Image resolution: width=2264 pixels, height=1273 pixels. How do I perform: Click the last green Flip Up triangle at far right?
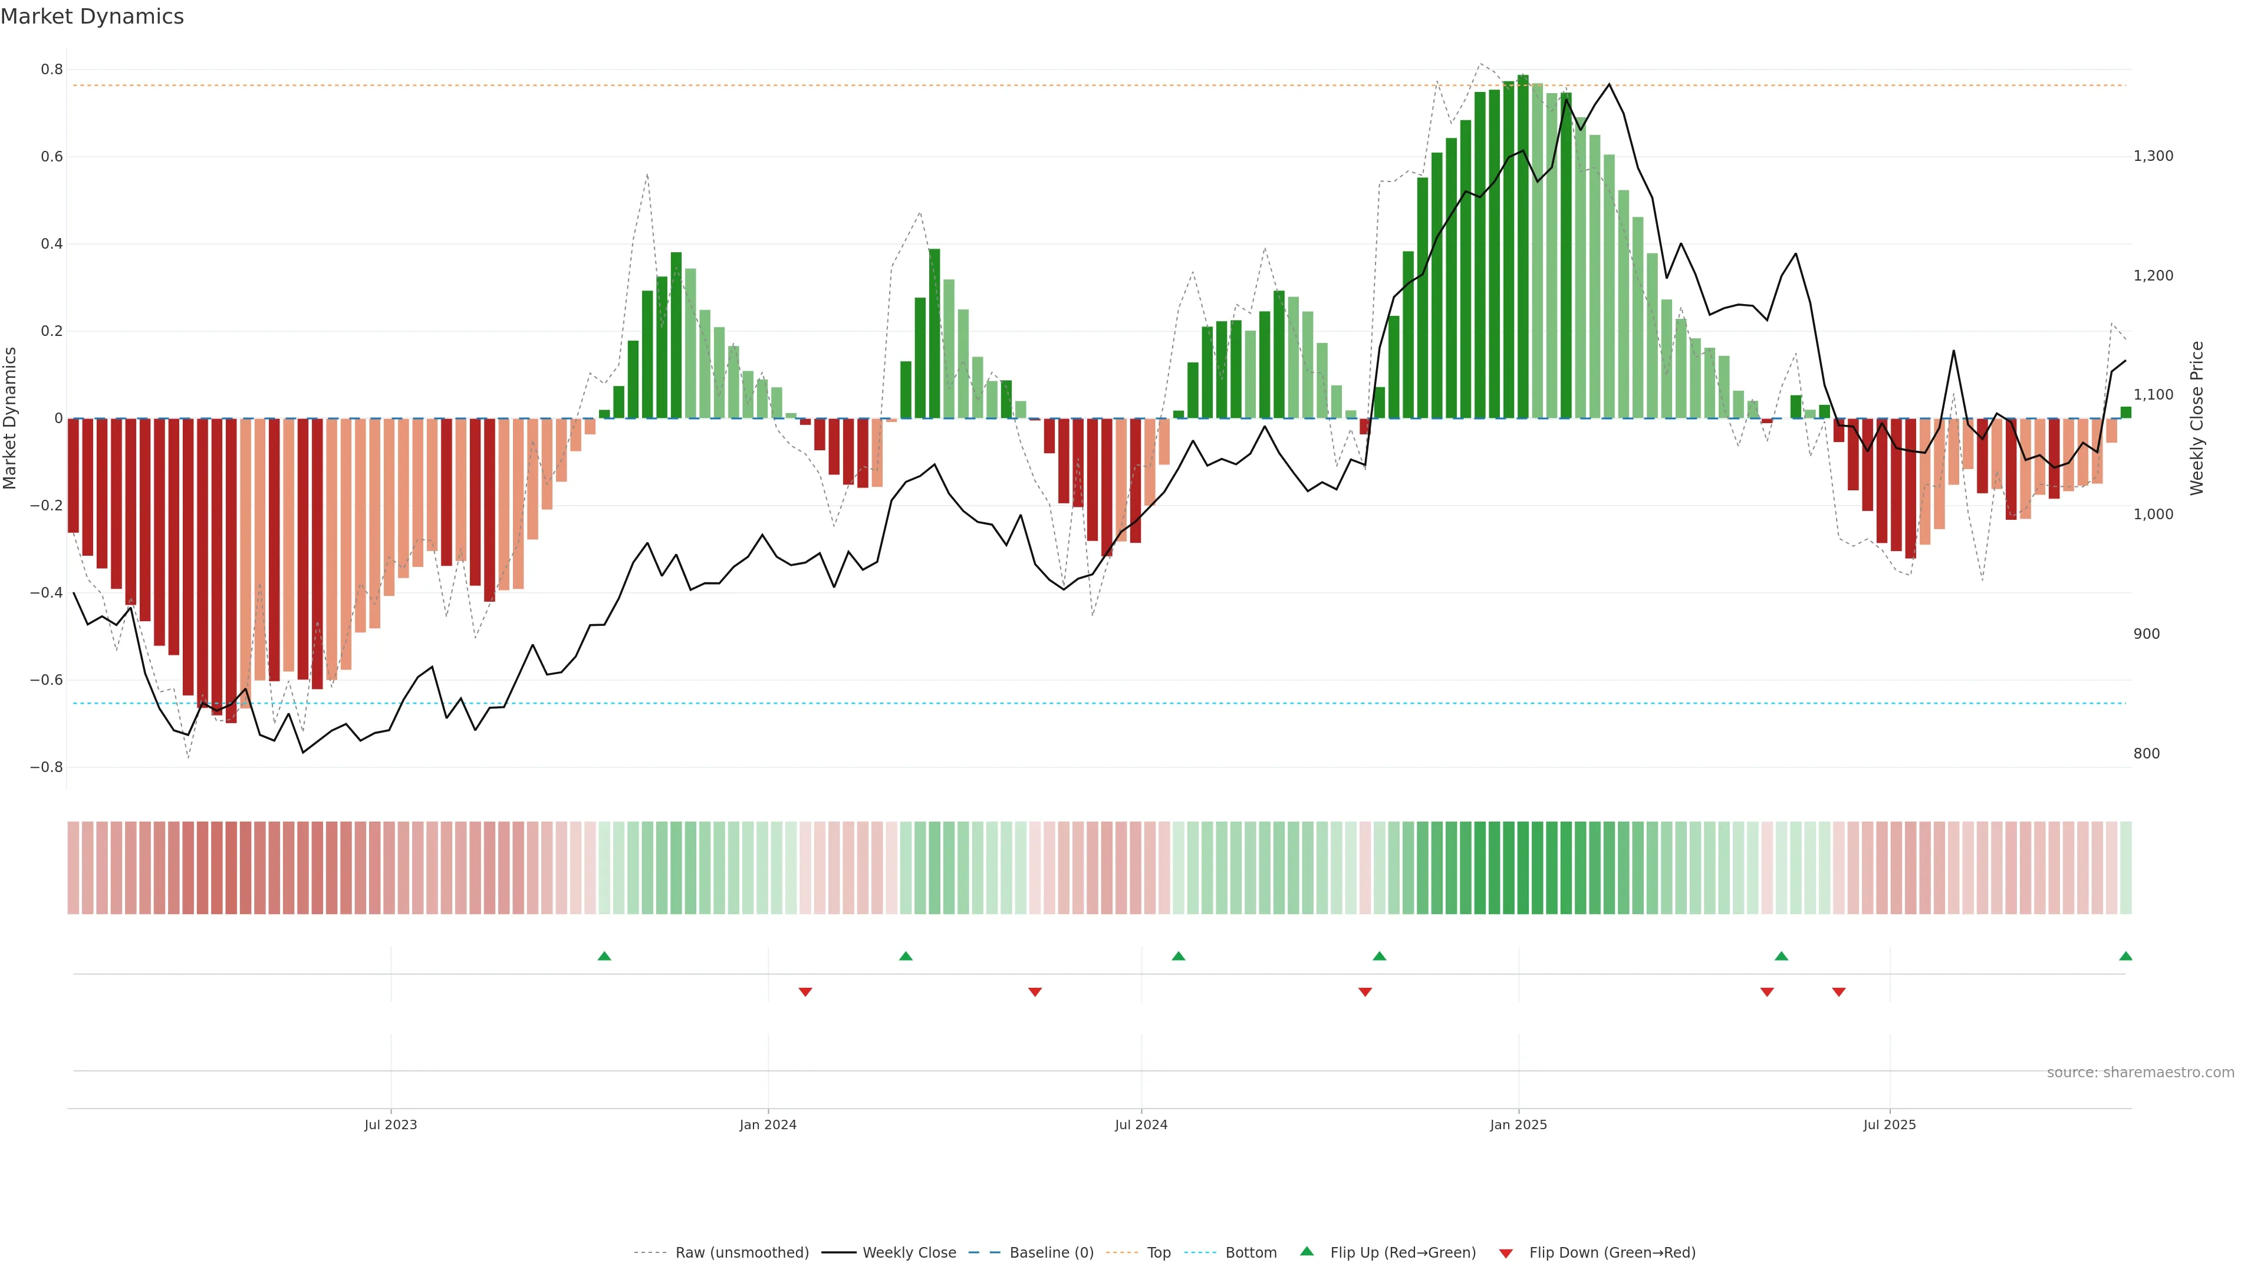[x=2125, y=956]
